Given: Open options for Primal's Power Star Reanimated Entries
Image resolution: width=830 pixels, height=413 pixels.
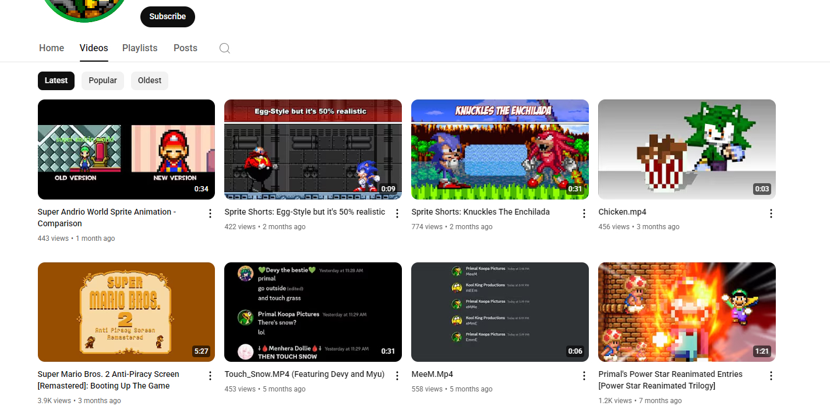Looking at the screenshot, I should pyautogui.click(x=771, y=376).
